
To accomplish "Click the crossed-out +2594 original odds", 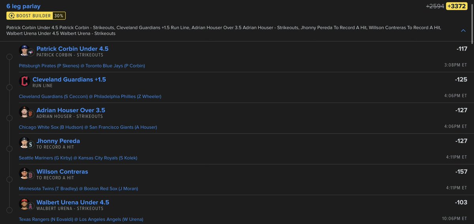I will pyautogui.click(x=436, y=6).
